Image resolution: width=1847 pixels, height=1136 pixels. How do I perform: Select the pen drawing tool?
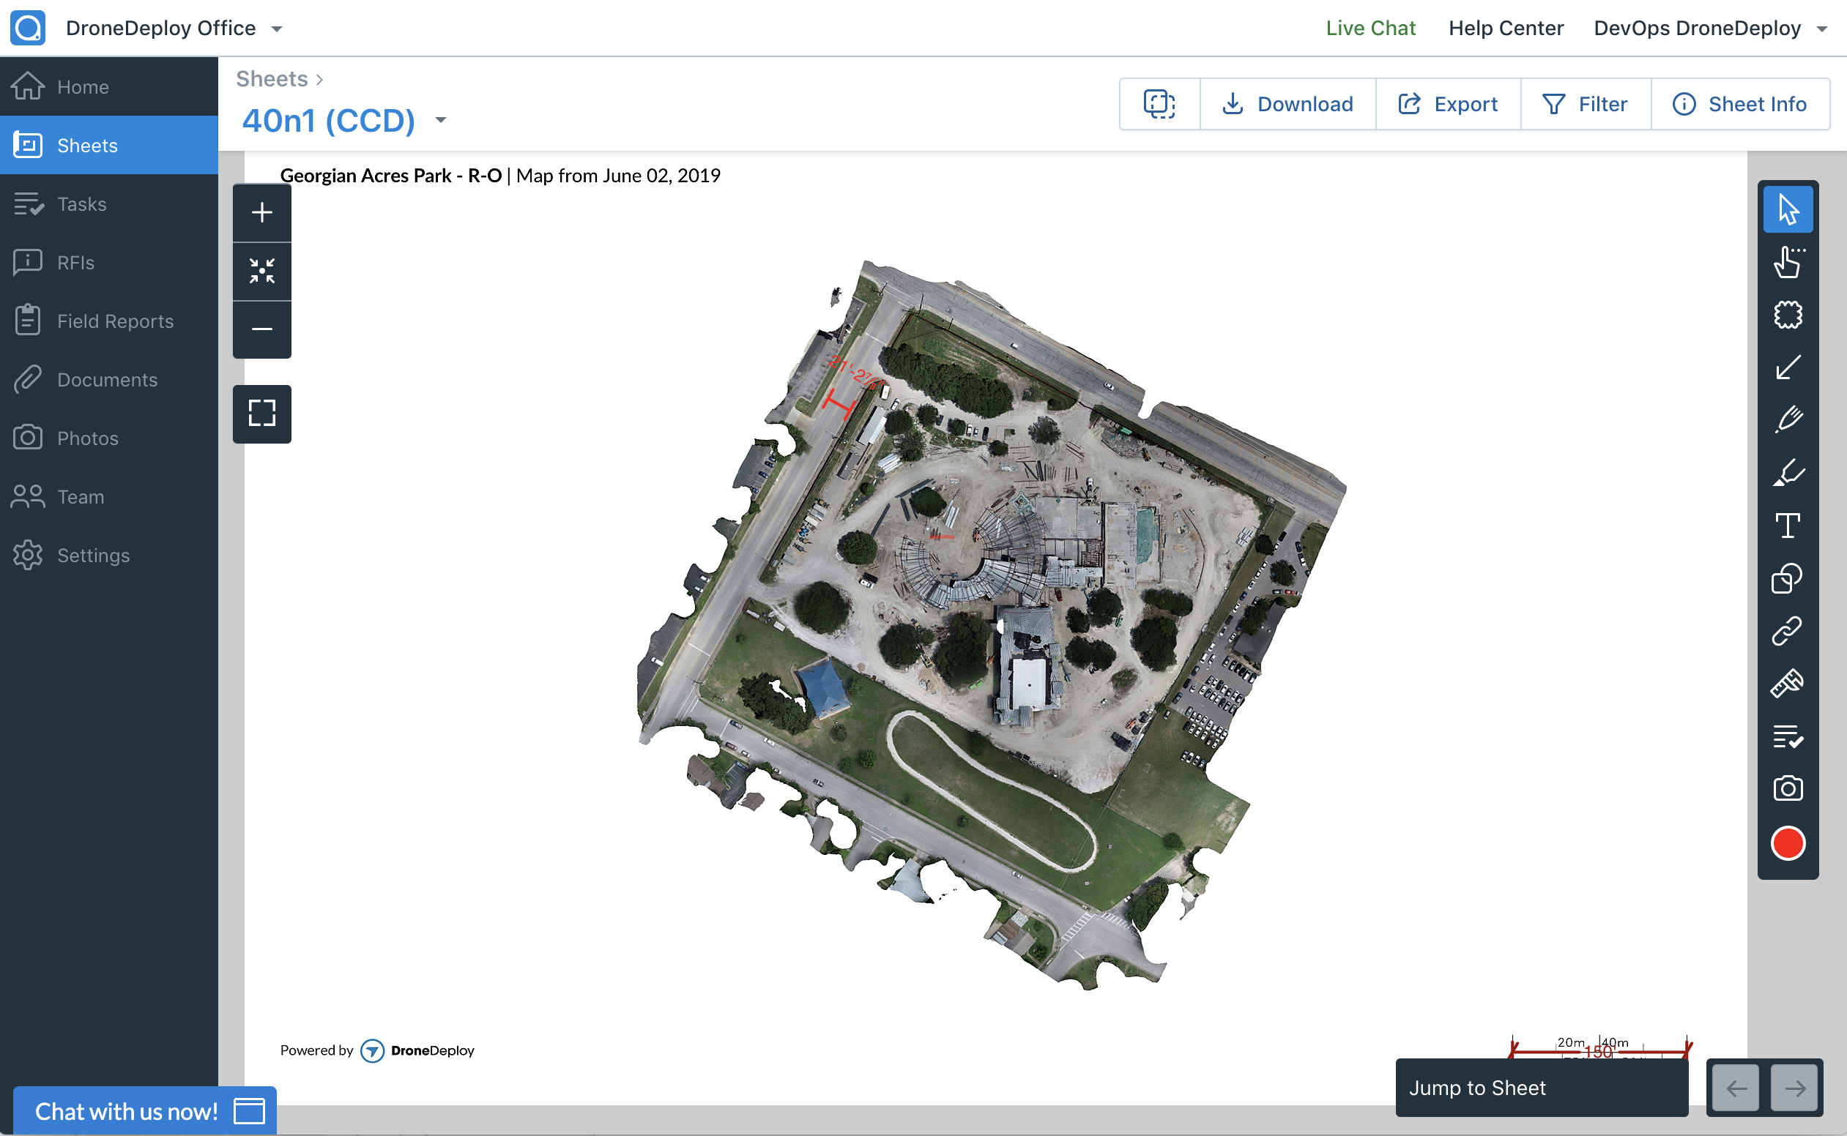point(1788,419)
